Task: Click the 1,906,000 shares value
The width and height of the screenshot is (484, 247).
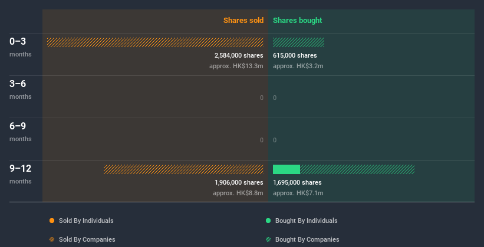Action: coord(239,183)
